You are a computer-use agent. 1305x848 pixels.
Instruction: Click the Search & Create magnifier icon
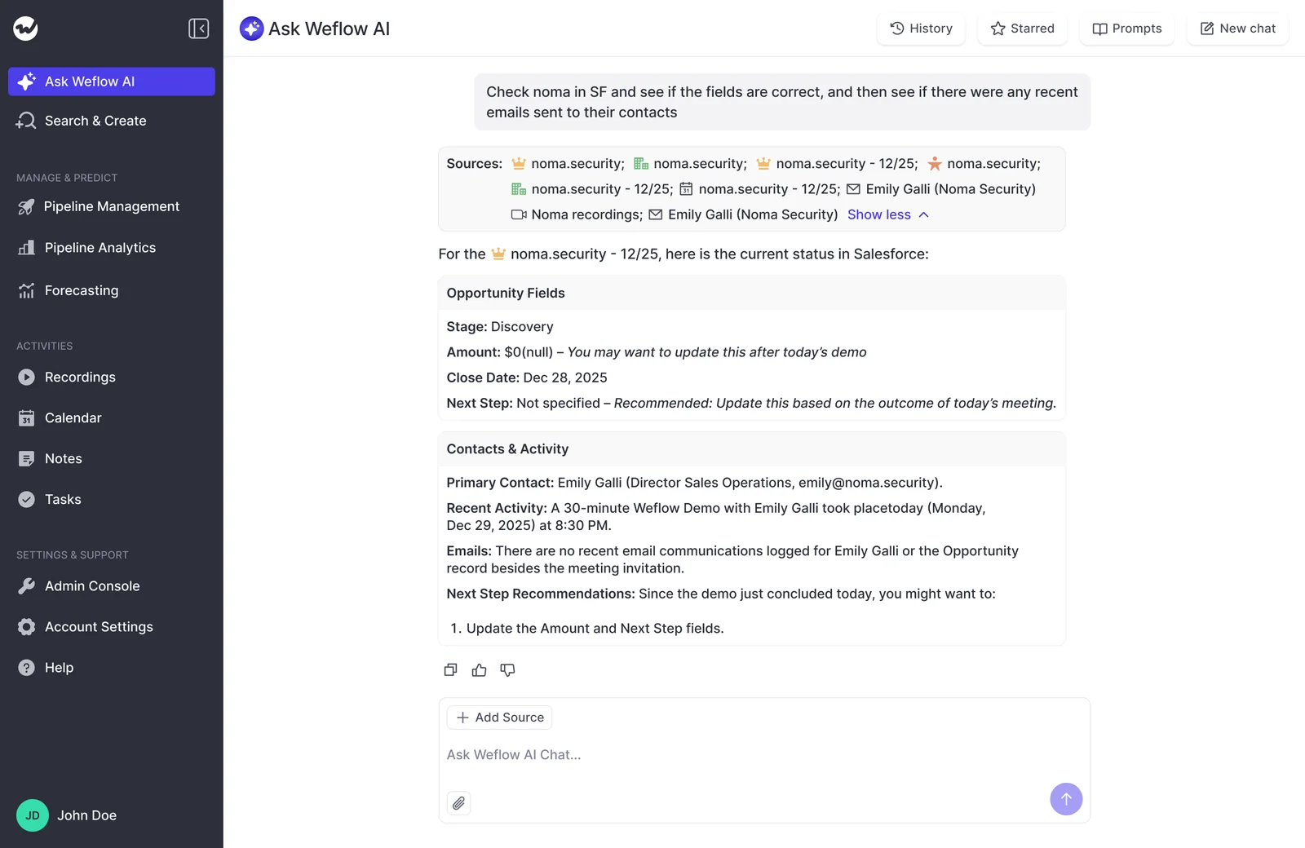[26, 121]
